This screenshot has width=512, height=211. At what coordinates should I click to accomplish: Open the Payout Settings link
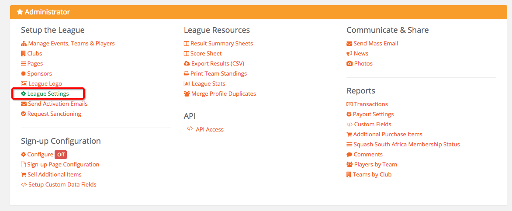(x=373, y=114)
